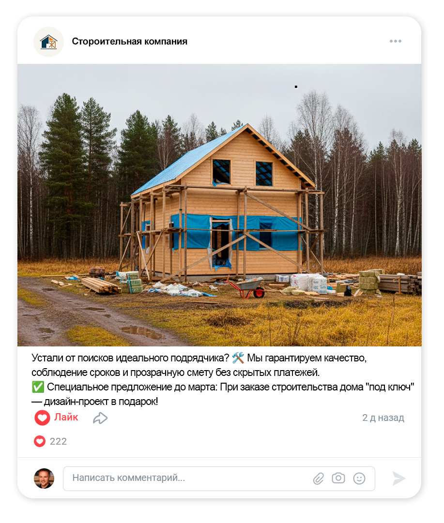Focus the Написать комментарий field

point(219,478)
